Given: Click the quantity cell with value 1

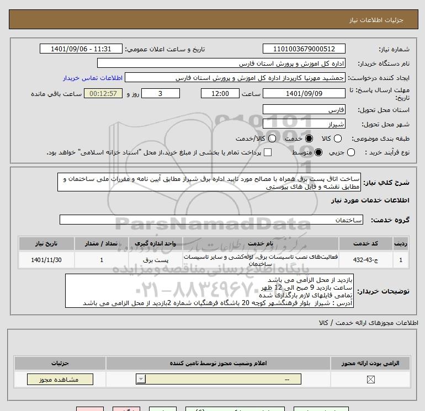Looking at the screenshot, I should (102, 260).
